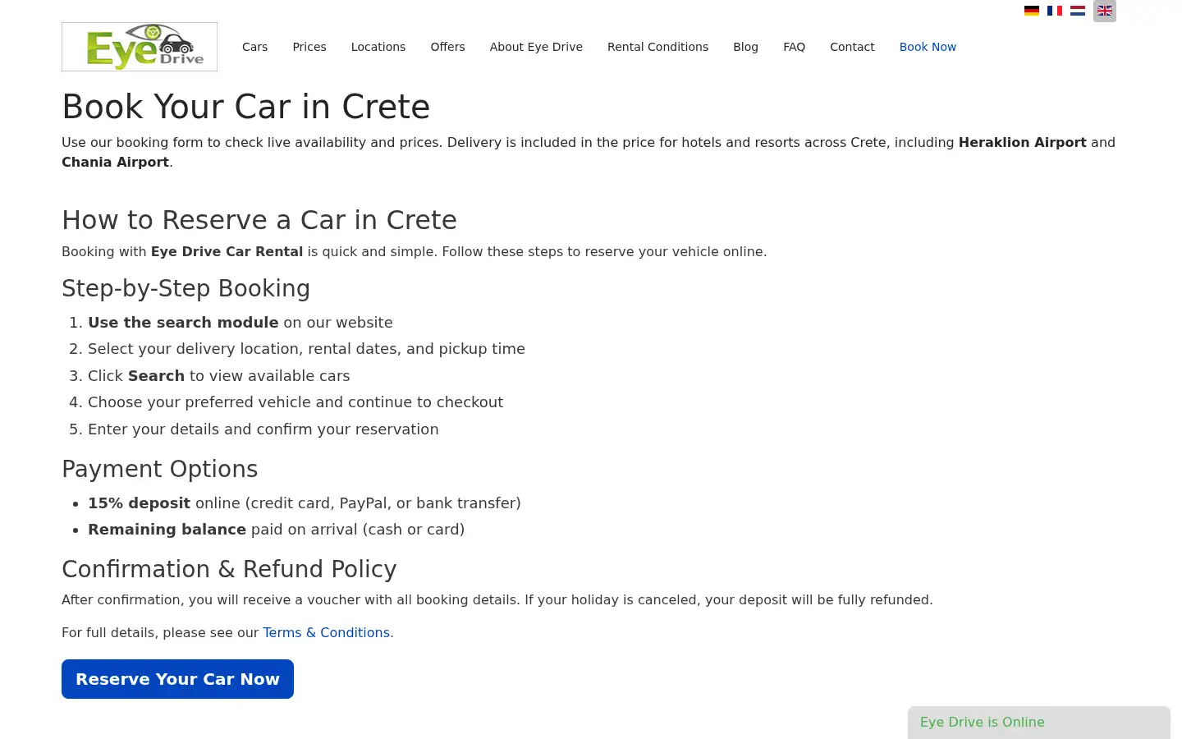Open Rental Conditions page
This screenshot has height=739, width=1182.
[657, 47]
